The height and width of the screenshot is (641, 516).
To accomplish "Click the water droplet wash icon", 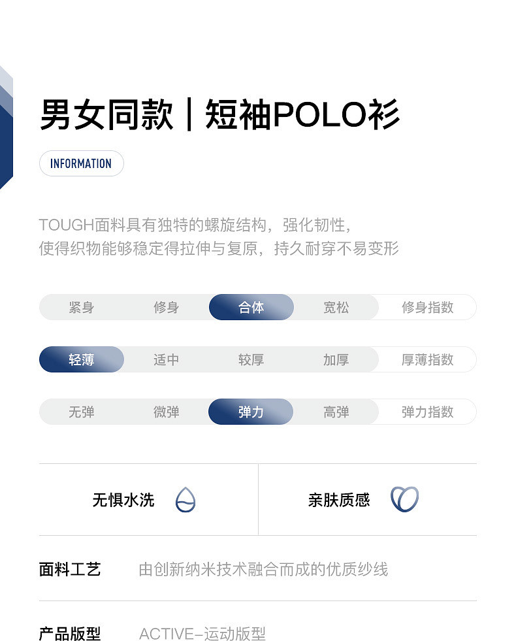I will coord(185,500).
